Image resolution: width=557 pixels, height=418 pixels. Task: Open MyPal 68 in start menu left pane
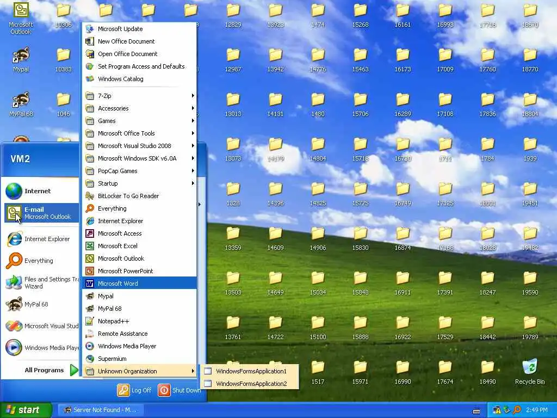pyautogui.click(x=41, y=304)
